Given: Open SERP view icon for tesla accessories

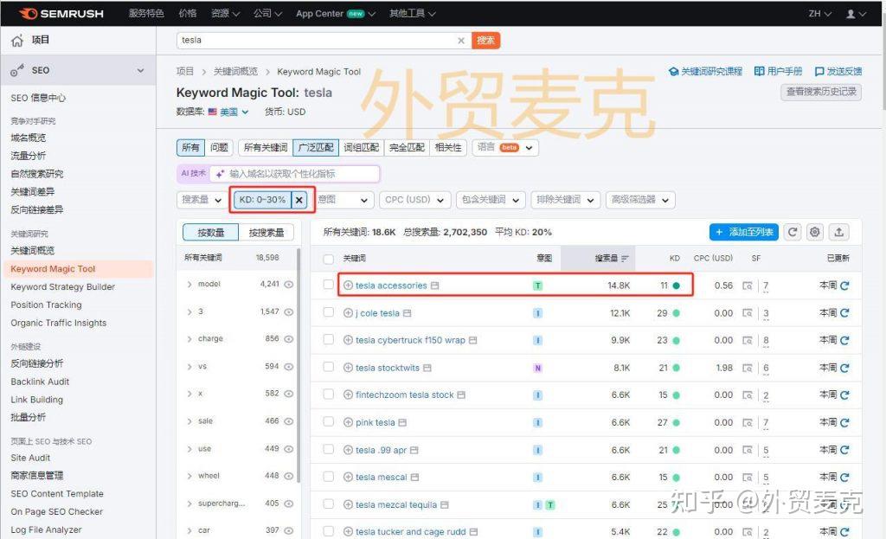Looking at the screenshot, I should click(x=747, y=286).
